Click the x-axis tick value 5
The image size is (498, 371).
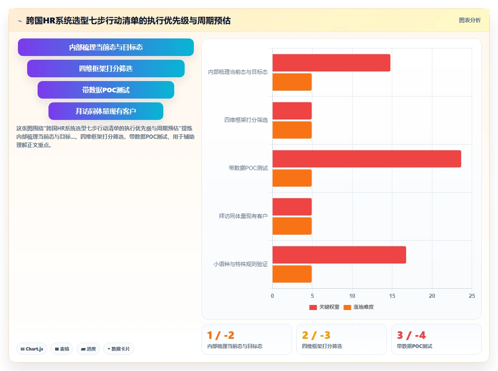[312, 296]
